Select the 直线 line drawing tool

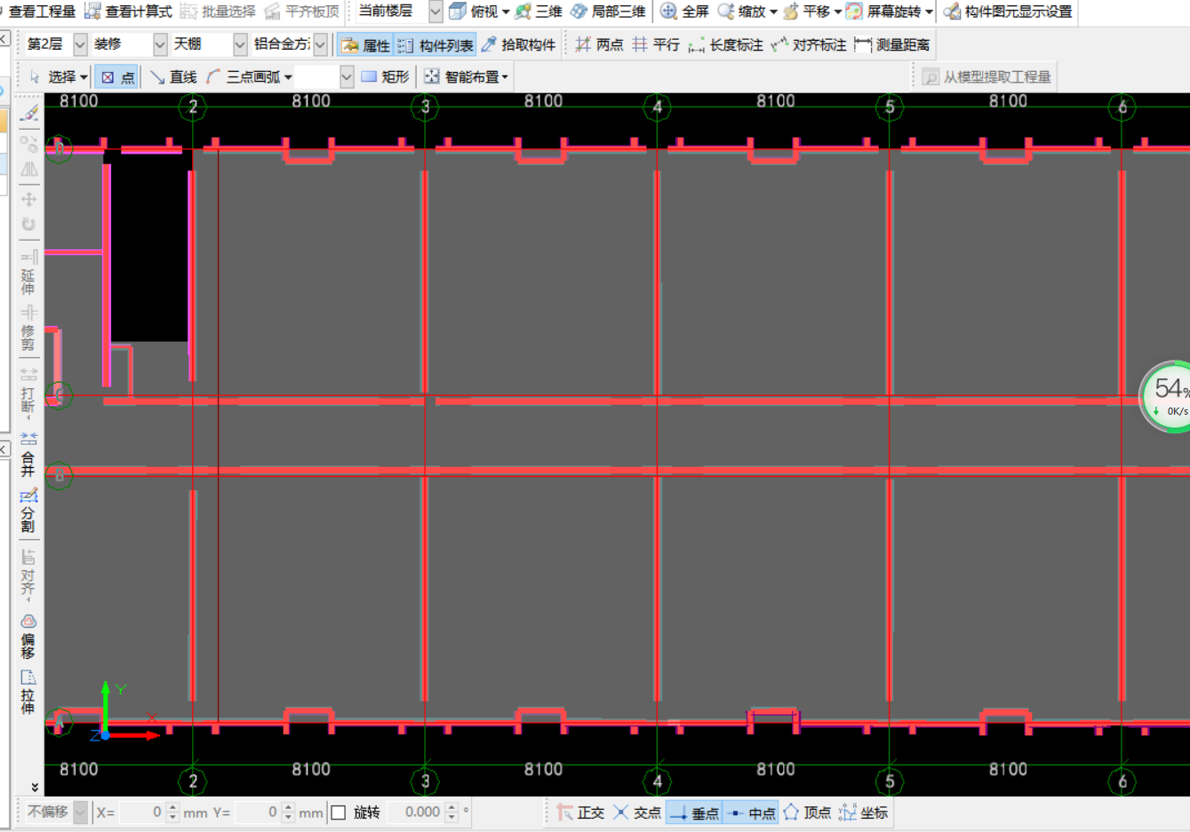173,77
